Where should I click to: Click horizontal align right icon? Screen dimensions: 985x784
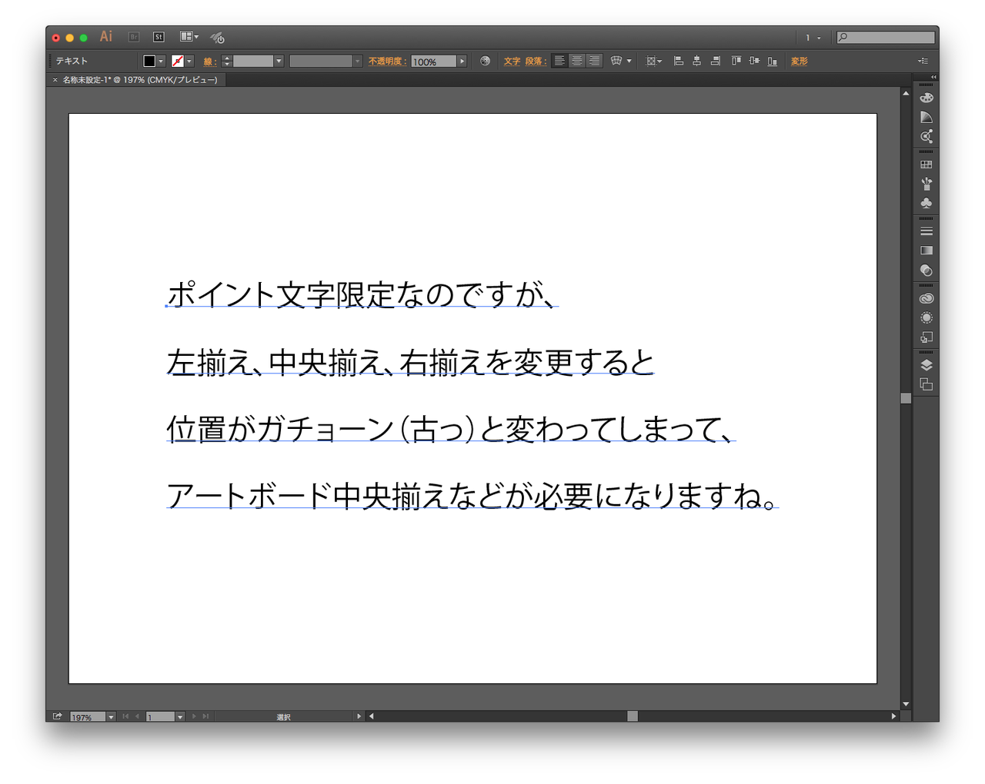point(715,61)
